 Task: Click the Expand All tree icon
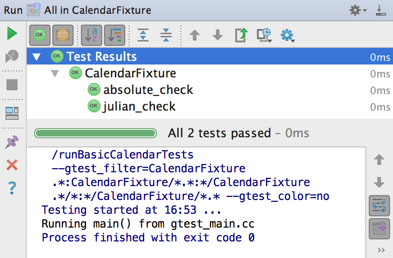(143, 35)
